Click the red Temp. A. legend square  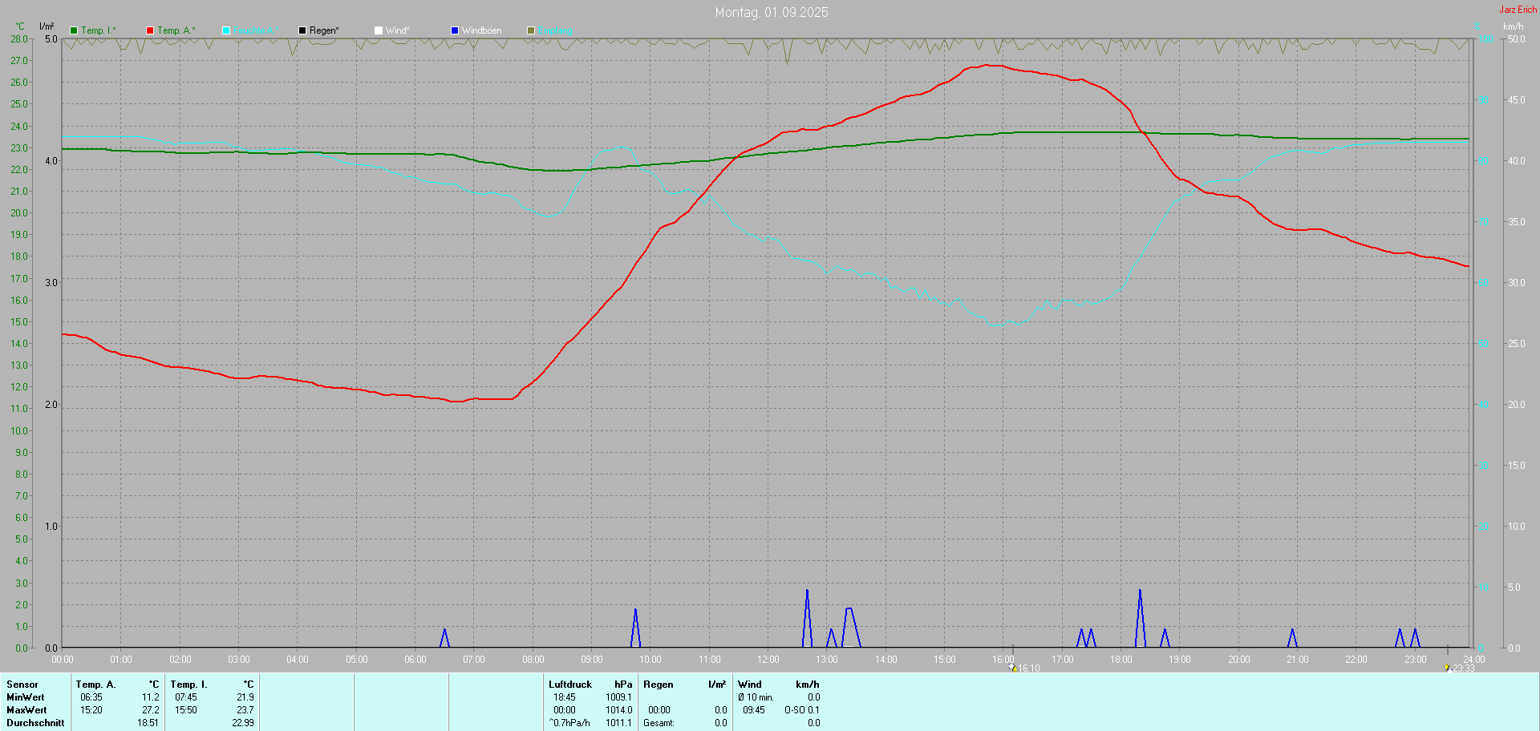(x=150, y=30)
